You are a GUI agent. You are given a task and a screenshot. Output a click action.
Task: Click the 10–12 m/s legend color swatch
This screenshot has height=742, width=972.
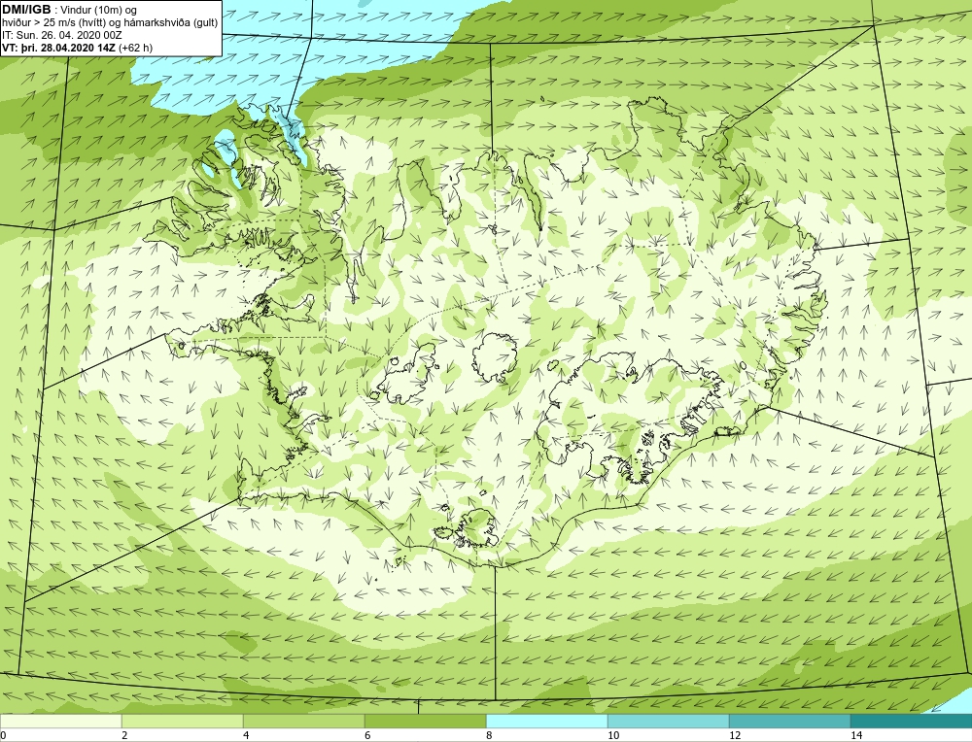(x=669, y=721)
